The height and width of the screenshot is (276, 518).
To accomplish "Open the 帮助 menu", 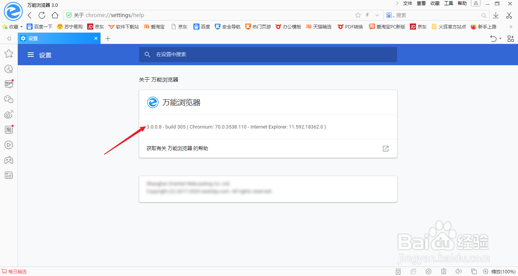I will (462, 3).
